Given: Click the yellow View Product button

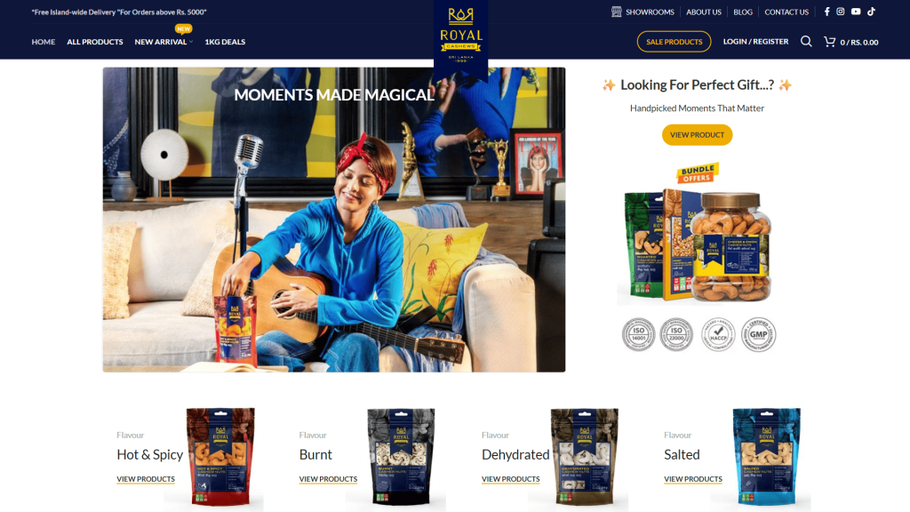Looking at the screenshot, I should [697, 135].
